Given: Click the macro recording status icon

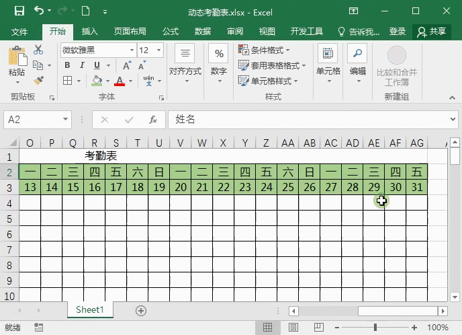Looking at the screenshot, I should tap(38, 328).
